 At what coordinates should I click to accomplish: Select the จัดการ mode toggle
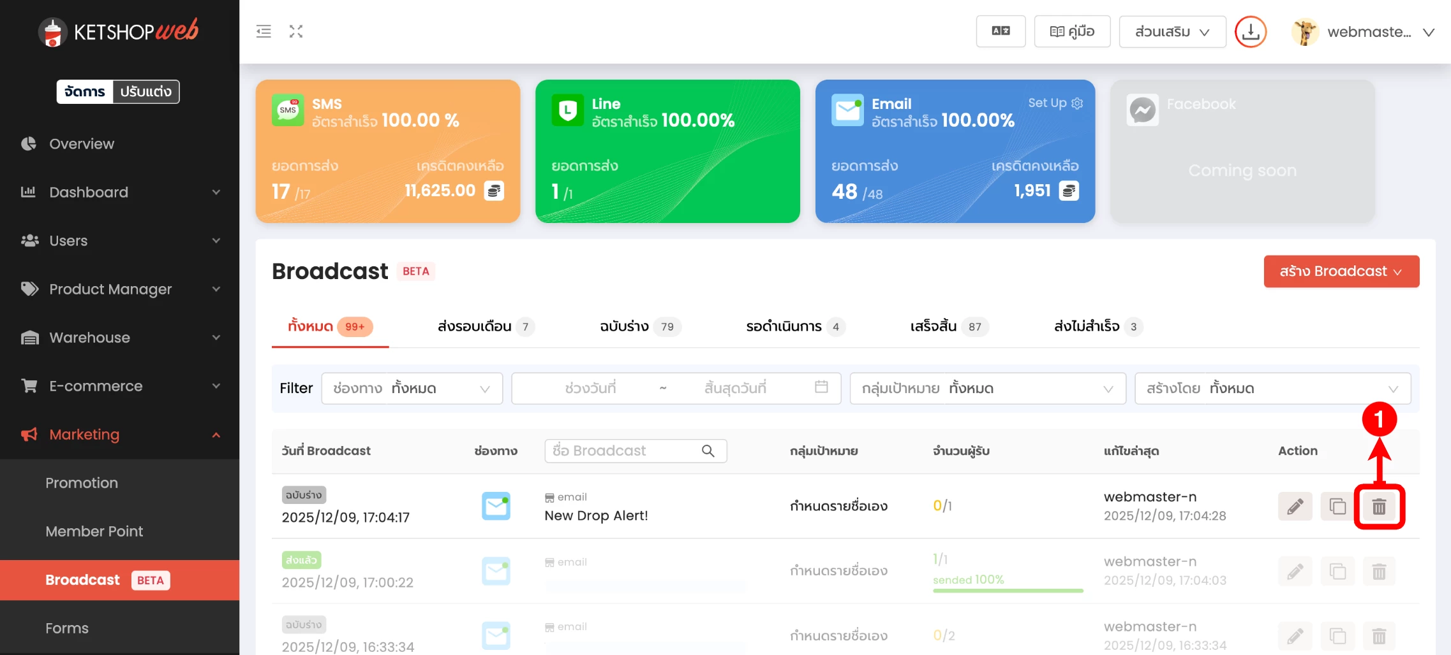point(85,92)
